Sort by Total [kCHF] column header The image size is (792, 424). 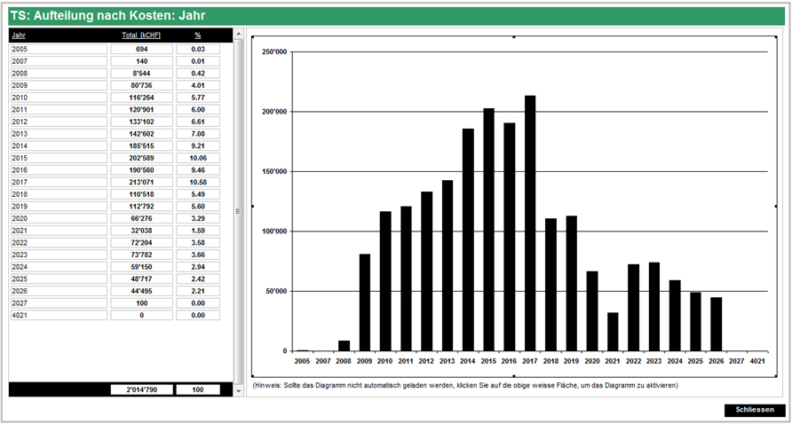(141, 35)
